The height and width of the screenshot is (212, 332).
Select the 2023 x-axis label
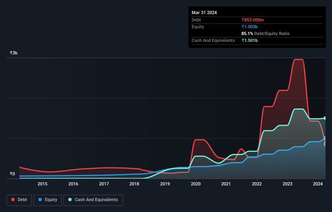pyautogui.click(x=288, y=184)
